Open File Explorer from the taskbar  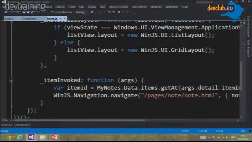click(x=43, y=137)
